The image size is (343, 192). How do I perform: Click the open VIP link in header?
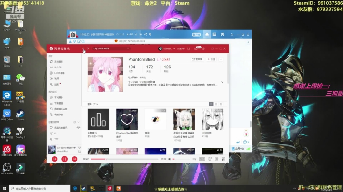pos(181,48)
